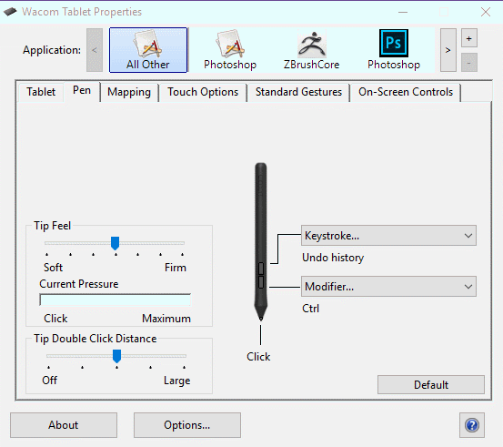503x447 pixels.
Task: Click the Off label of double click distance
Action: pos(50,381)
